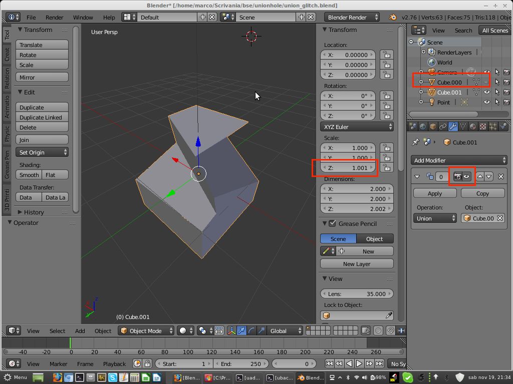The width and height of the screenshot is (513, 384).
Task: Delete the Default screen layout with X
Action: point(212,17)
